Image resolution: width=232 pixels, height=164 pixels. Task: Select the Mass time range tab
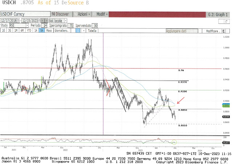pos(49,30)
